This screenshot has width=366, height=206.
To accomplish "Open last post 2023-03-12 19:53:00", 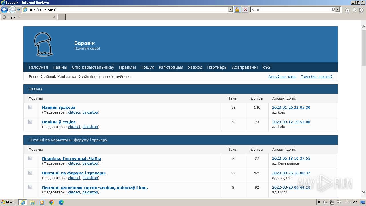I will pos(291,122).
